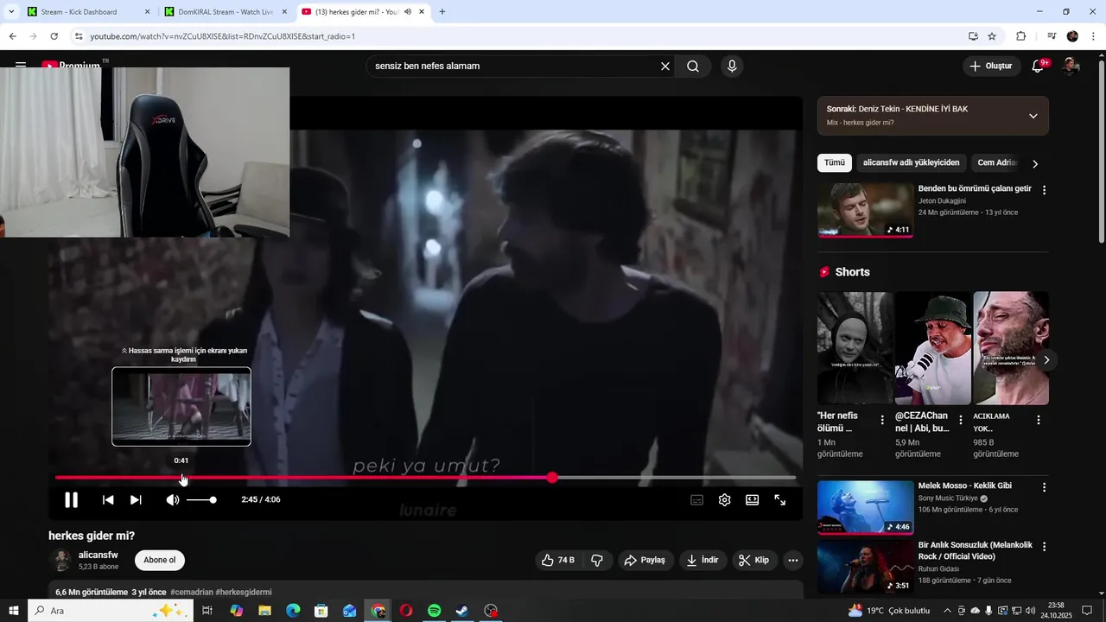Click the address bar URL

[223, 36]
